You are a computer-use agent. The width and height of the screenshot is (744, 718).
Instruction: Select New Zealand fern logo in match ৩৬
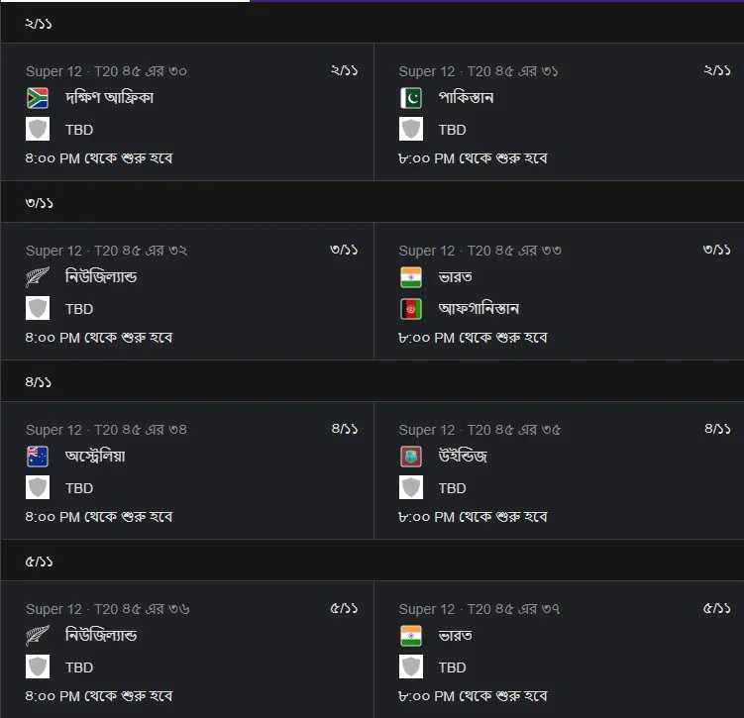pos(38,636)
